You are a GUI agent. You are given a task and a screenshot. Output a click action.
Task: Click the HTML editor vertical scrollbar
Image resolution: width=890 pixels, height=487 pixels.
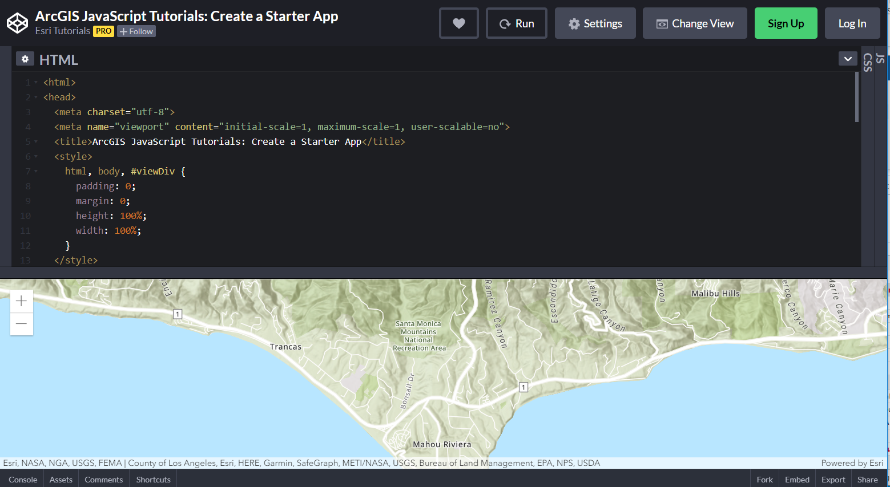(x=857, y=98)
